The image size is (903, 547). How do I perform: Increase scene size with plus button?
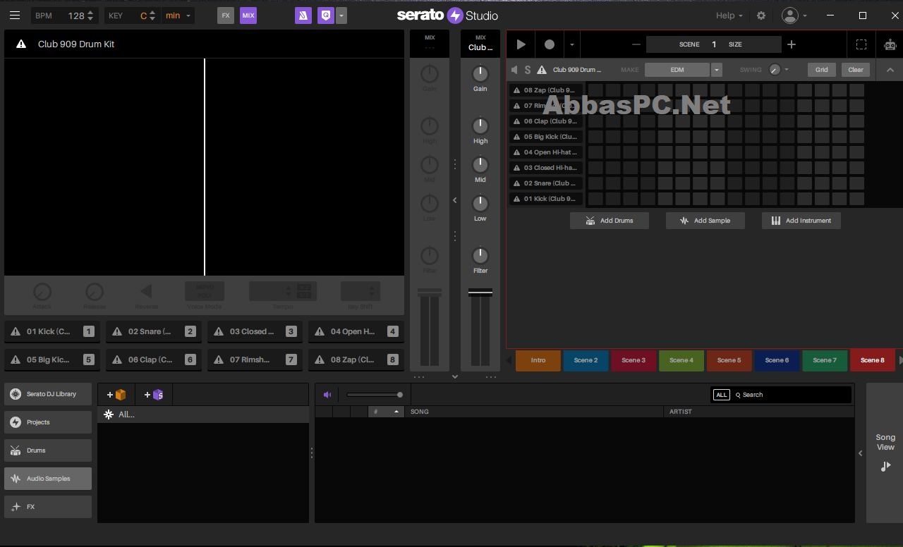tap(792, 44)
